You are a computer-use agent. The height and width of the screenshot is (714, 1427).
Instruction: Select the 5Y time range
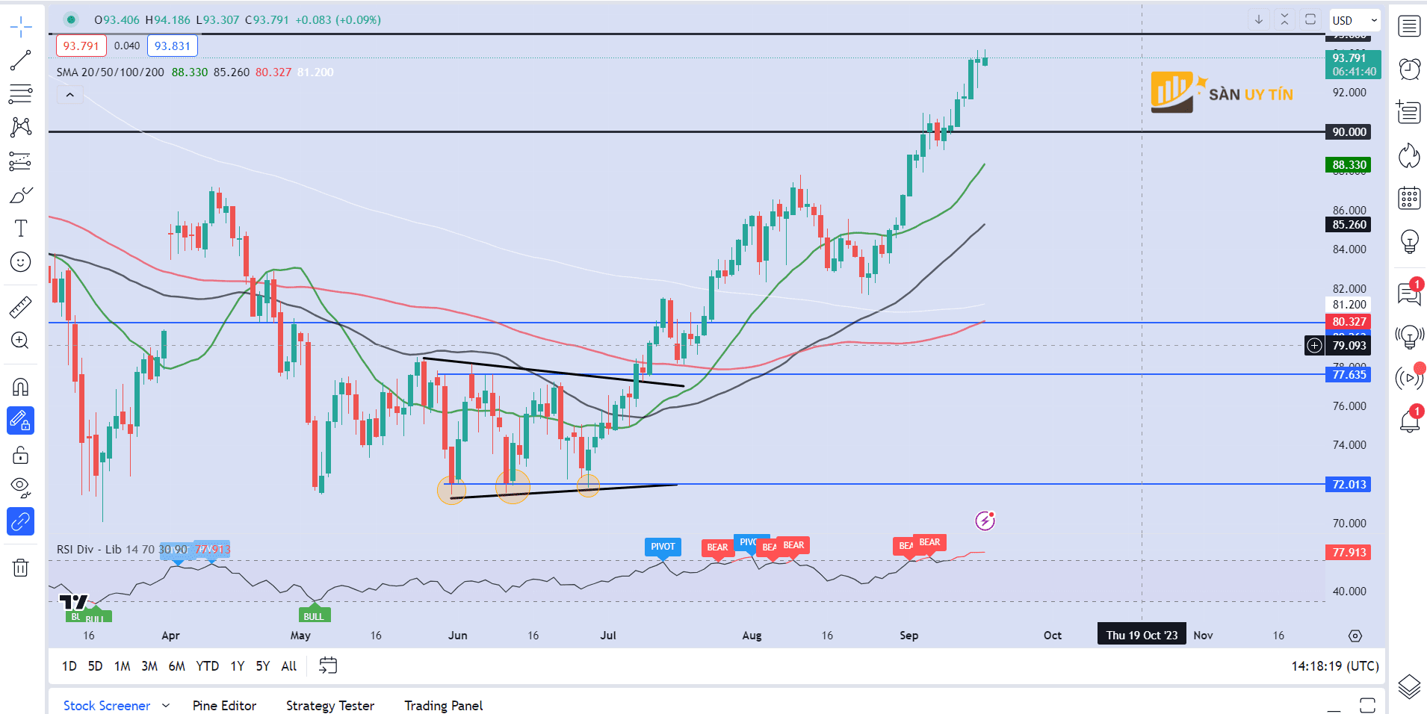coord(263,665)
